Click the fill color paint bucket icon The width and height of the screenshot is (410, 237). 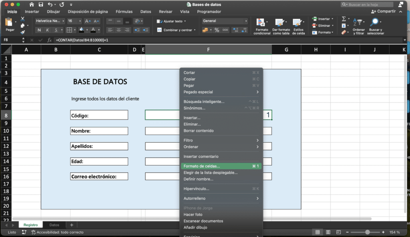coord(81,30)
